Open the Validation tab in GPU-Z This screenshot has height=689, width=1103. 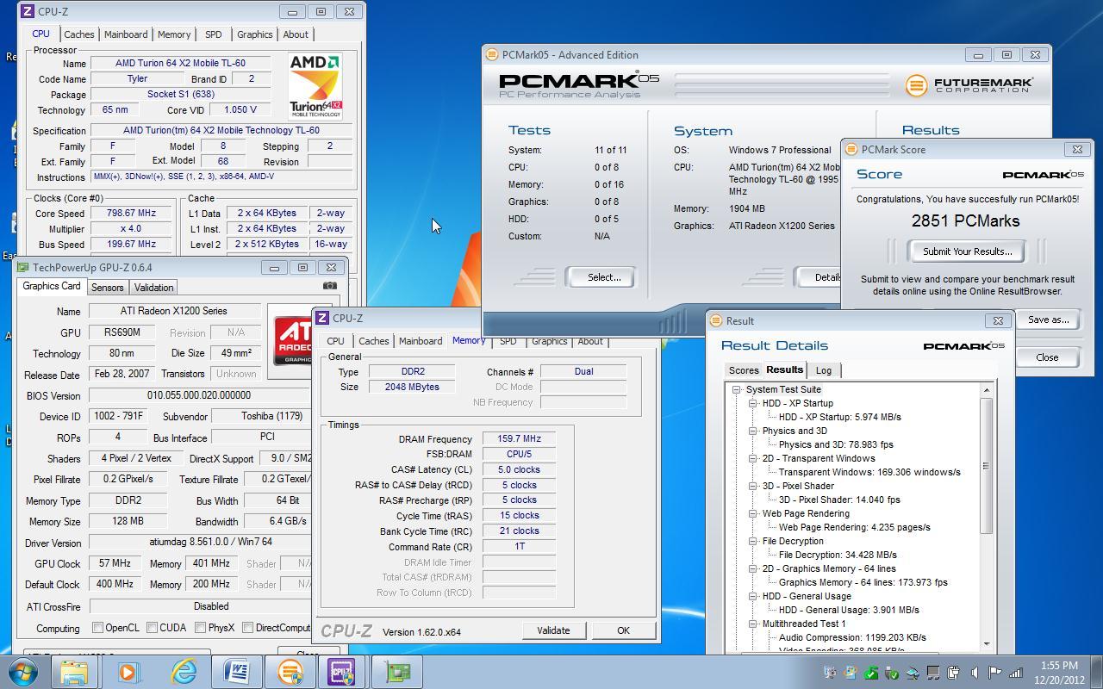(153, 288)
